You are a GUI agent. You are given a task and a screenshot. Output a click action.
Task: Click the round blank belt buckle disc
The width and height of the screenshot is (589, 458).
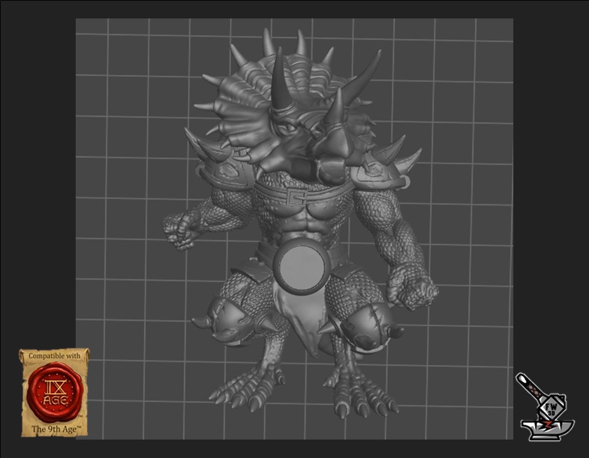[301, 265]
